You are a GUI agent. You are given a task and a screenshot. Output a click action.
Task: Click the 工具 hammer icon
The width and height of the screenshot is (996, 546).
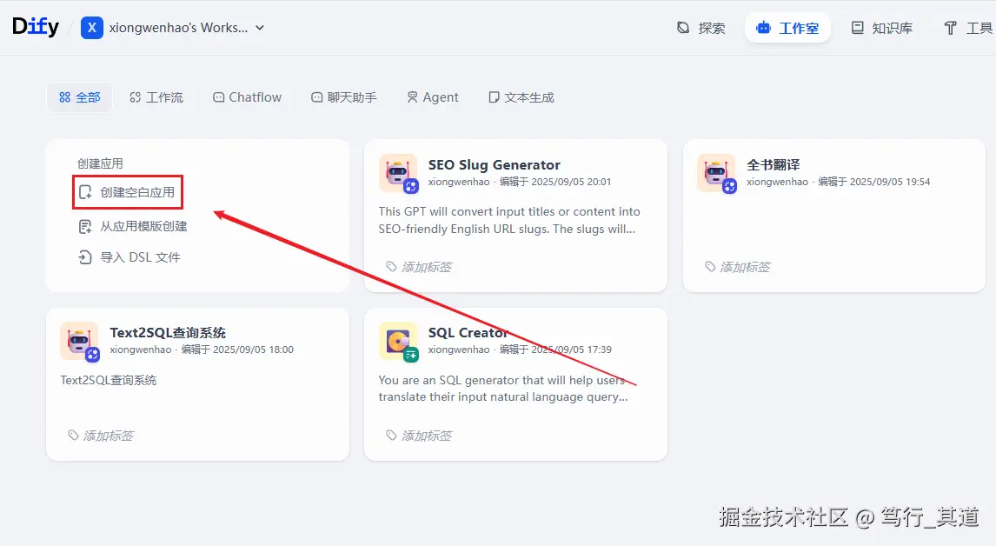click(x=950, y=28)
